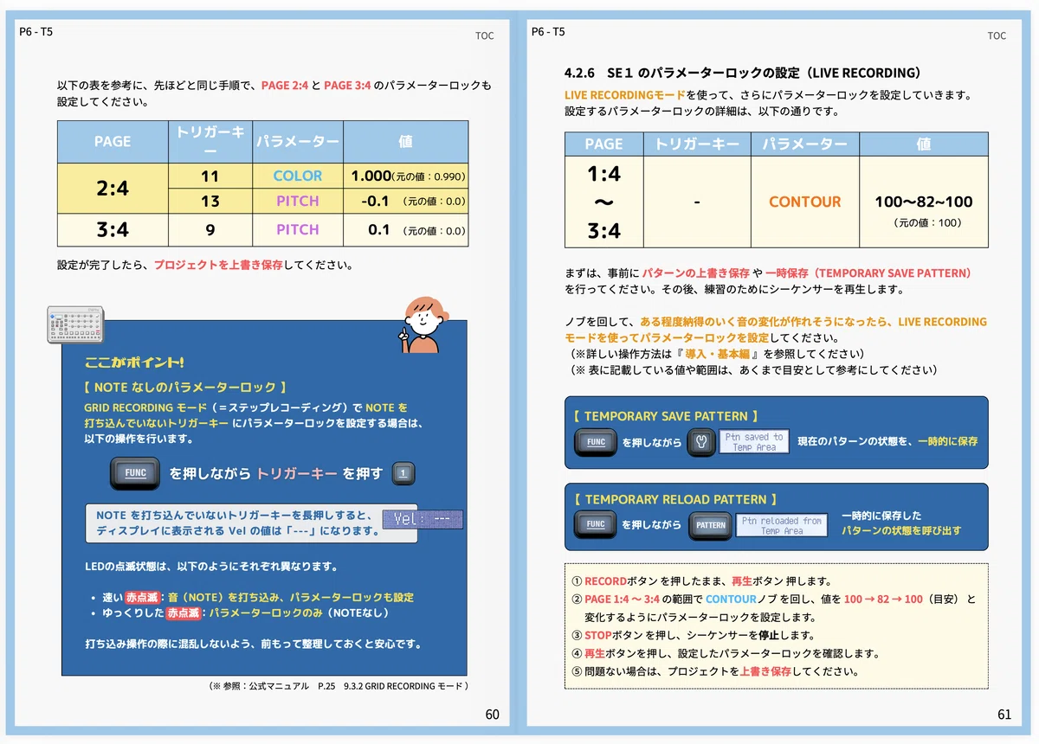Click trigger key 1 icon
The height and width of the screenshot is (744, 1039).
403,473
